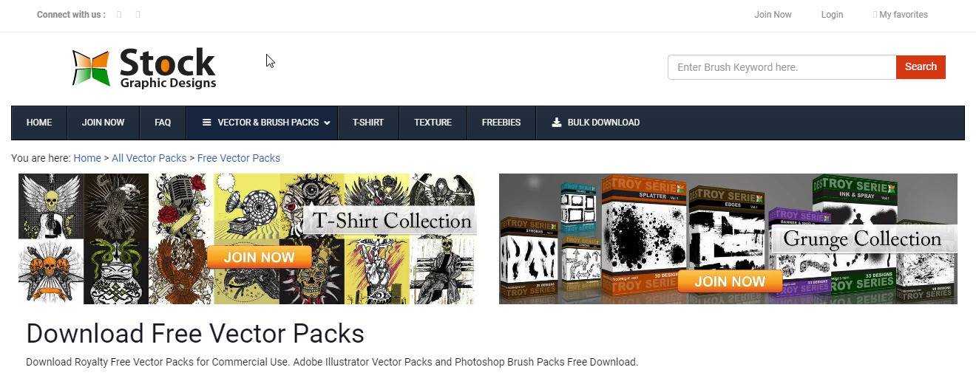Click the Stock Graphic Designs logo
The width and height of the screenshot is (976, 384).
[x=144, y=68]
